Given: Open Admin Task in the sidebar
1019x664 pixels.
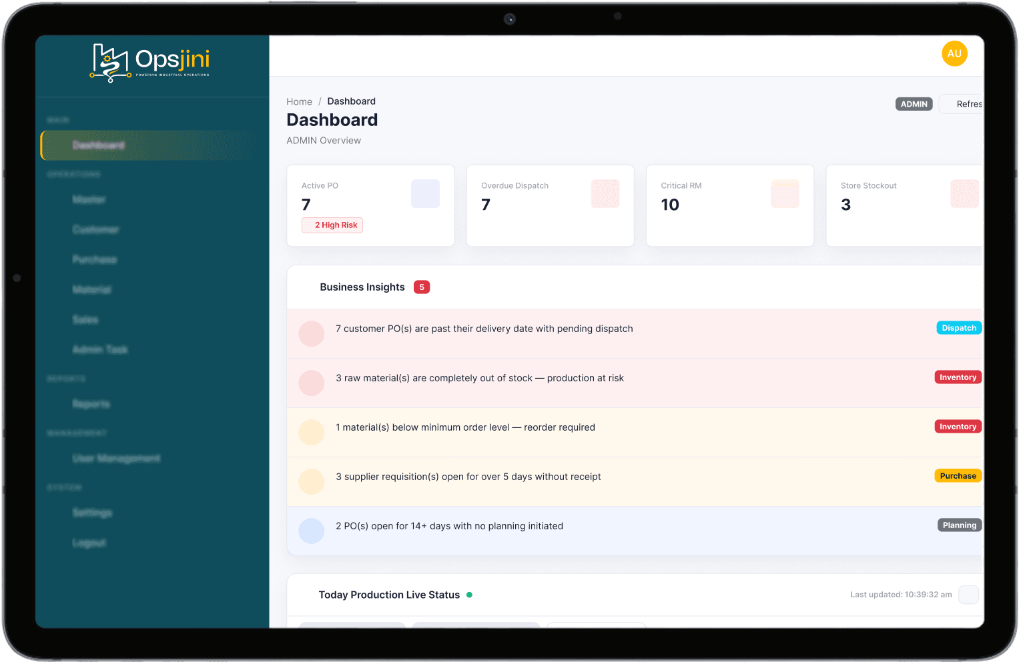Looking at the screenshot, I should pos(100,349).
